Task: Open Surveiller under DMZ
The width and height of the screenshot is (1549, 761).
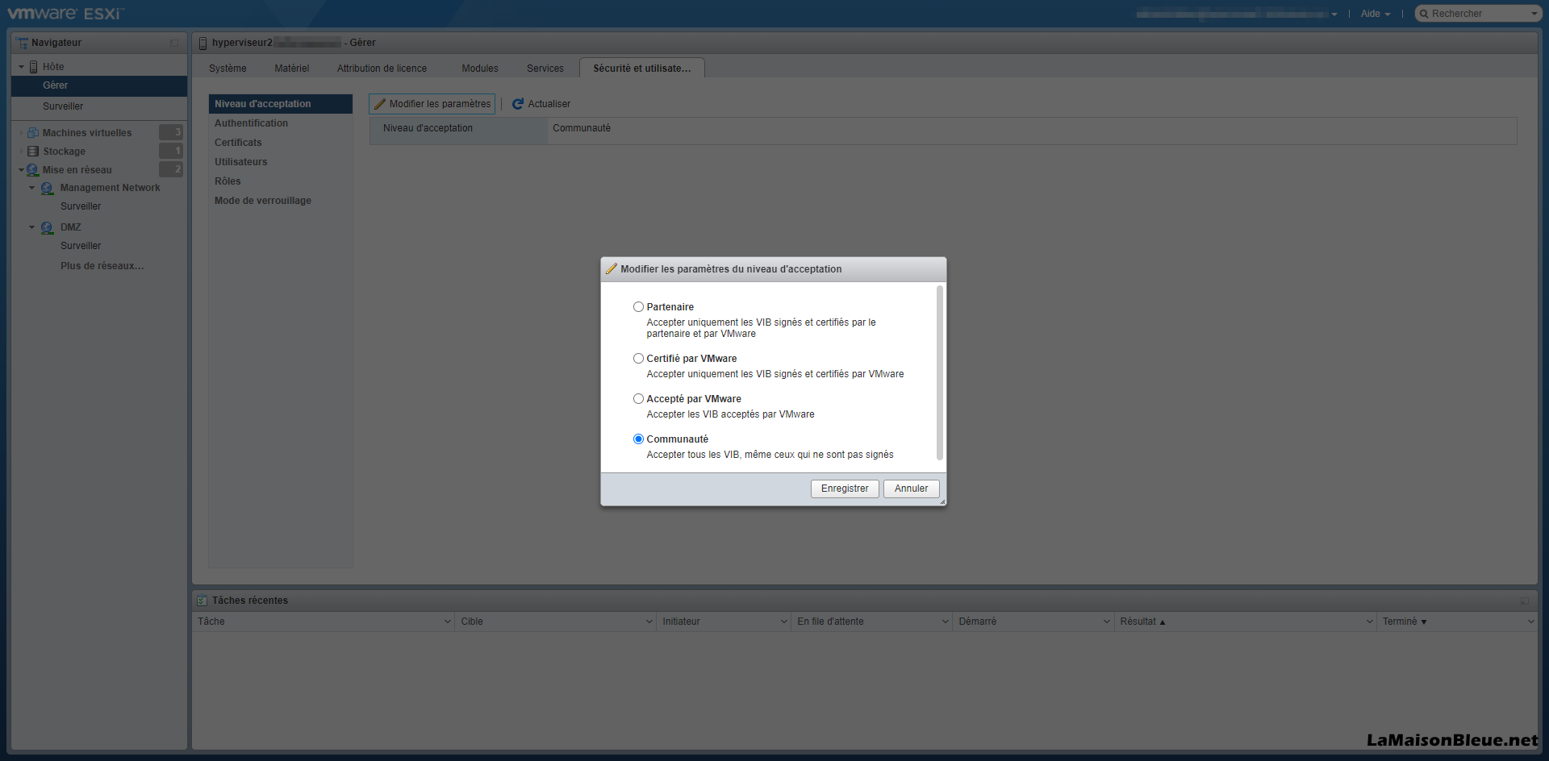Action: tap(81, 246)
